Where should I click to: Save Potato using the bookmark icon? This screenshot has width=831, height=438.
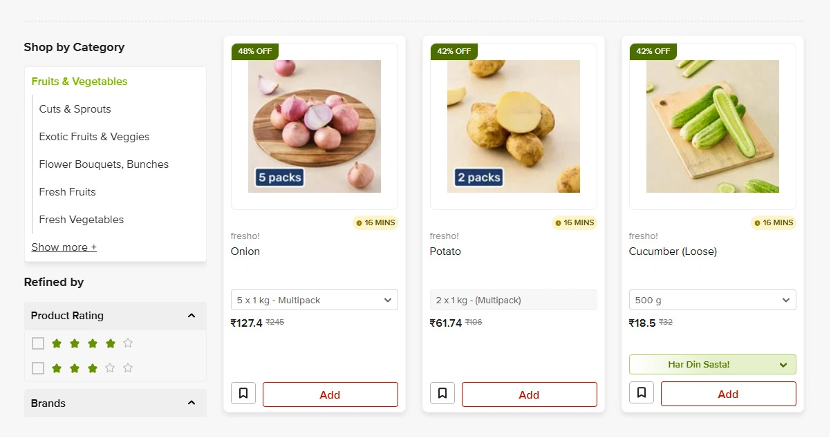tap(442, 394)
